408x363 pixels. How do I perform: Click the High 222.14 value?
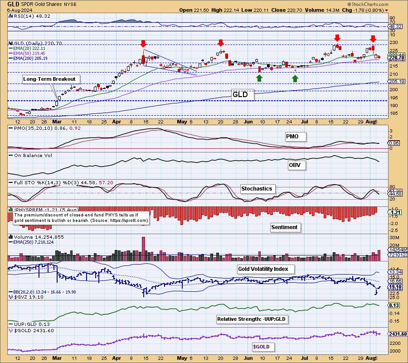point(224,10)
